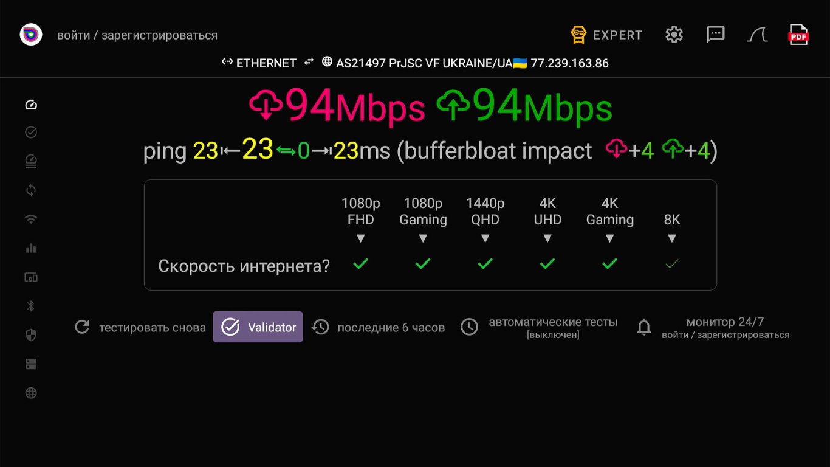Select the Bluetooth icon in sidebar
830x467 pixels.
(31, 306)
